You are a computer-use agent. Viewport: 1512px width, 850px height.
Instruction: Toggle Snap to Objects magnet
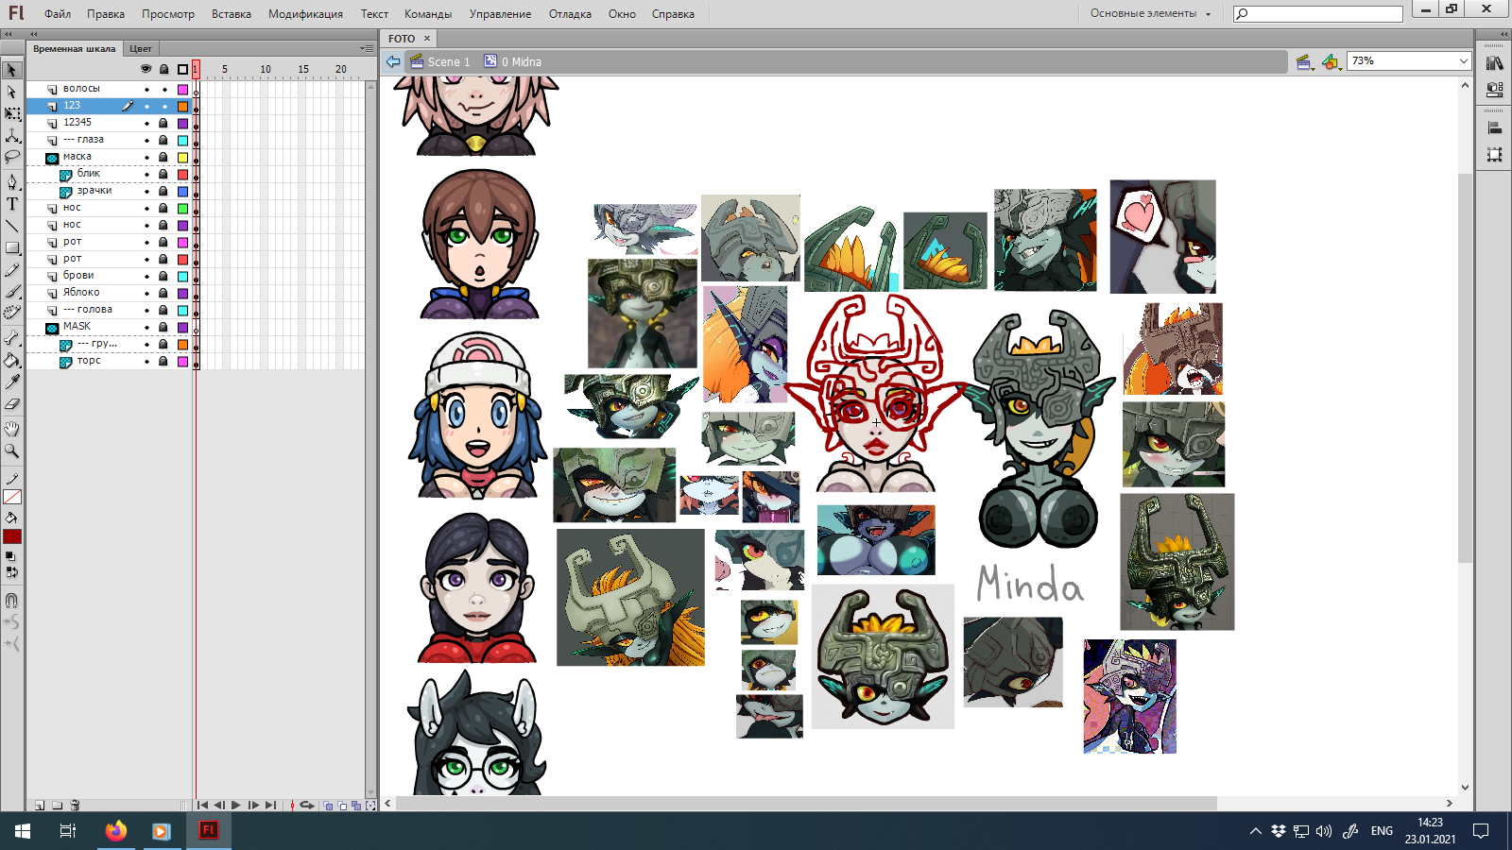(x=11, y=600)
